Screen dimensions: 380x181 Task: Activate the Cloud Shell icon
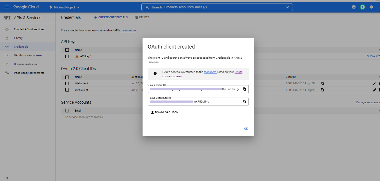(x=354, y=7)
